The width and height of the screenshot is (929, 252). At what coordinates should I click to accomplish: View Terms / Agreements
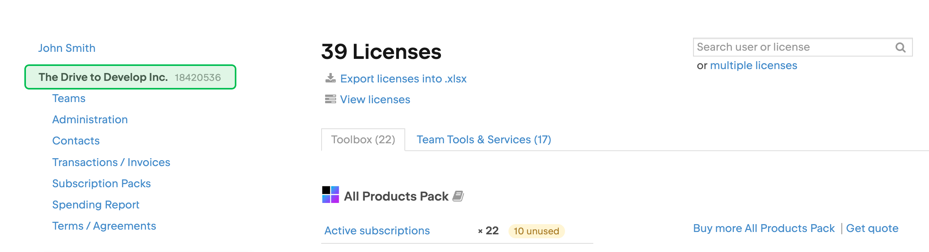(x=104, y=226)
